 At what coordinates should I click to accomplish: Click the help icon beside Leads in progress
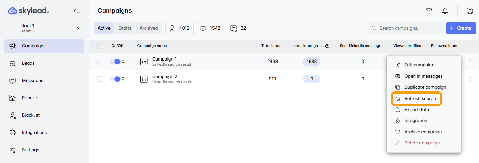[327, 46]
